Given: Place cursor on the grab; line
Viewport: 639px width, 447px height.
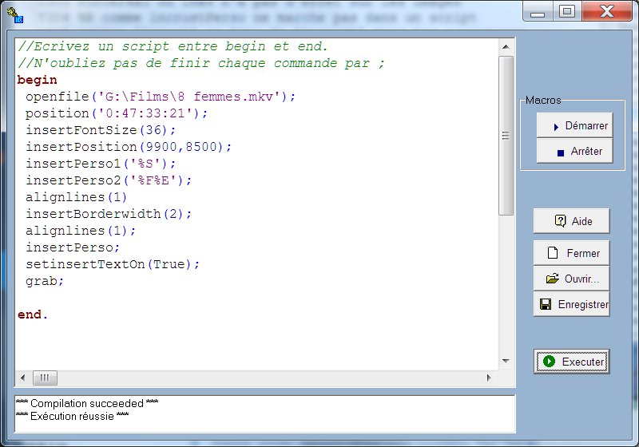Looking at the screenshot, I should [44, 281].
